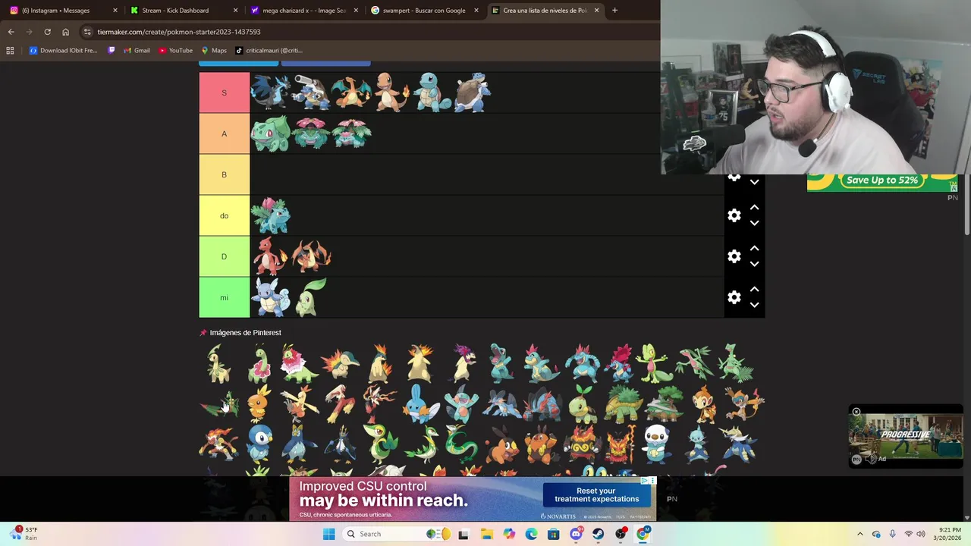Select Mega Charizard X in S tier

coord(270,93)
